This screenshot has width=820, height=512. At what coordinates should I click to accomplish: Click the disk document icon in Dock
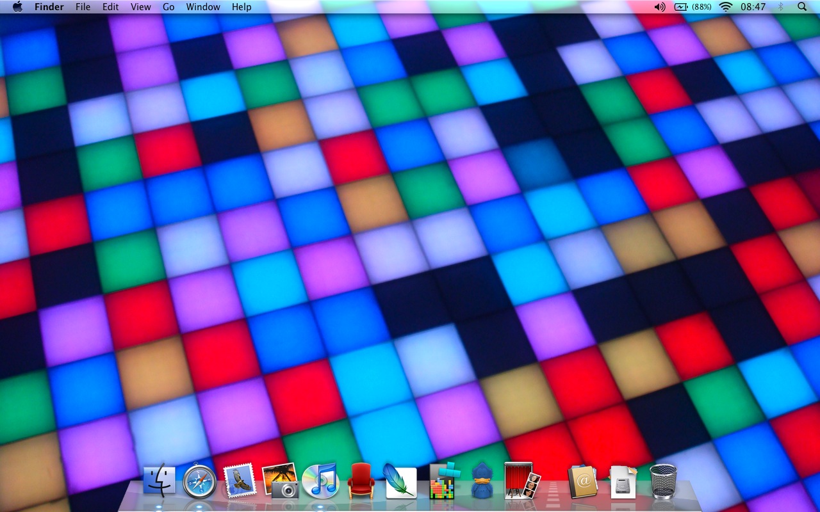[623, 481]
